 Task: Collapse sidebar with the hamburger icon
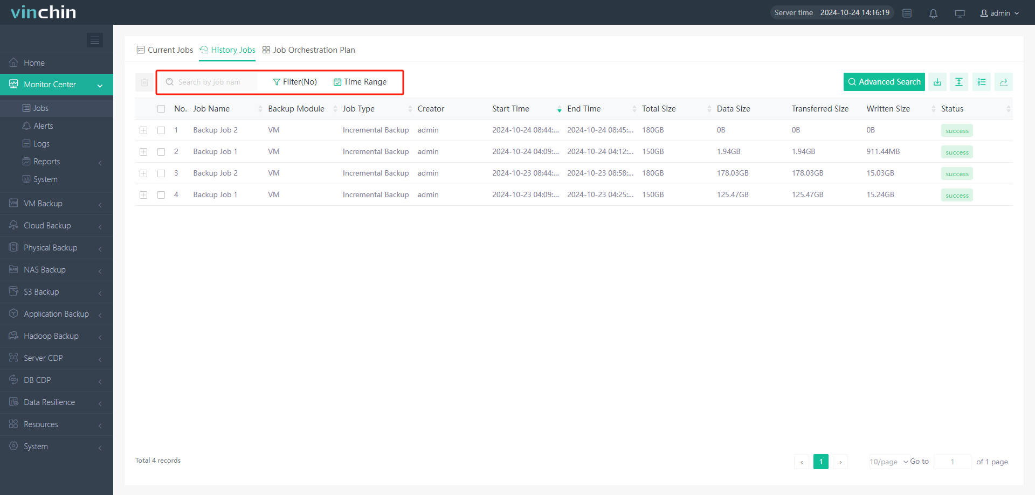click(95, 40)
